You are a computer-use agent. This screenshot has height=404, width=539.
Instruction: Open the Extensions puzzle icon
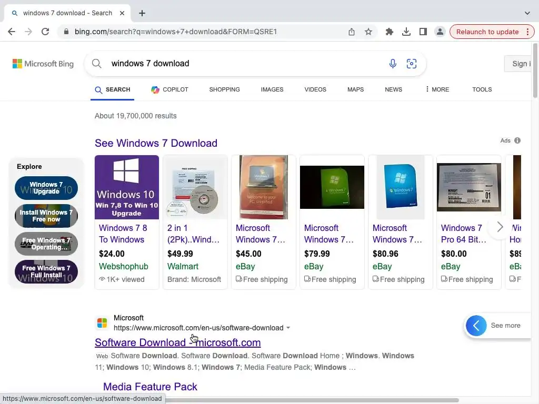coord(389,32)
